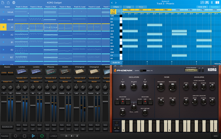Screen dimensions: 221x139
Task: Select the 1 Bar segment
Action: pos(129,10)
